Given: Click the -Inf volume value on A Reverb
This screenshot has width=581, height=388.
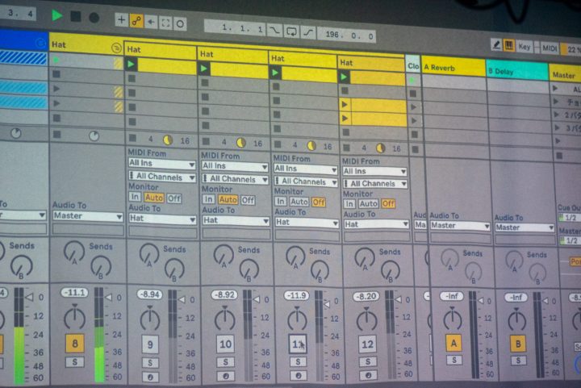Looking at the screenshot, I should pyautogui.click(x=451, y=296).
